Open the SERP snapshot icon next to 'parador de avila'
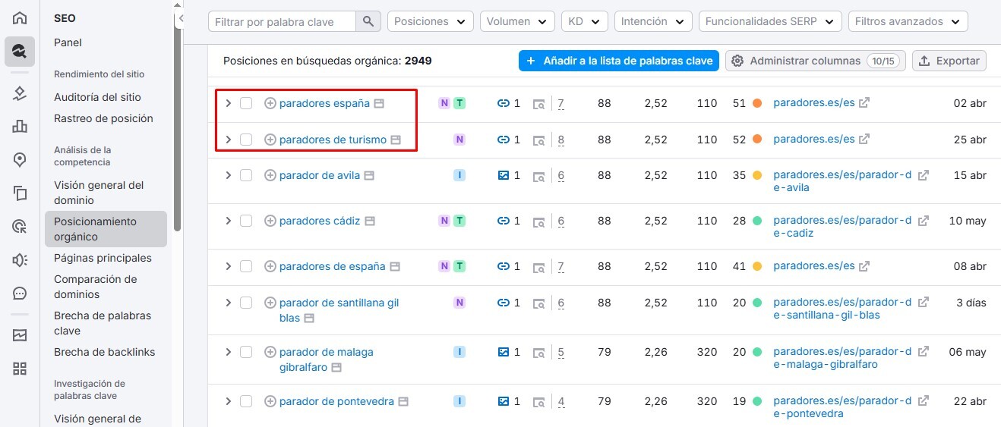 tap(369, 175)
